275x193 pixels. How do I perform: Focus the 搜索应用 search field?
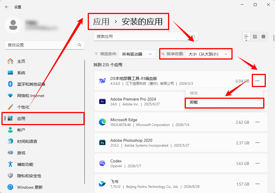[x=146, y=36]
